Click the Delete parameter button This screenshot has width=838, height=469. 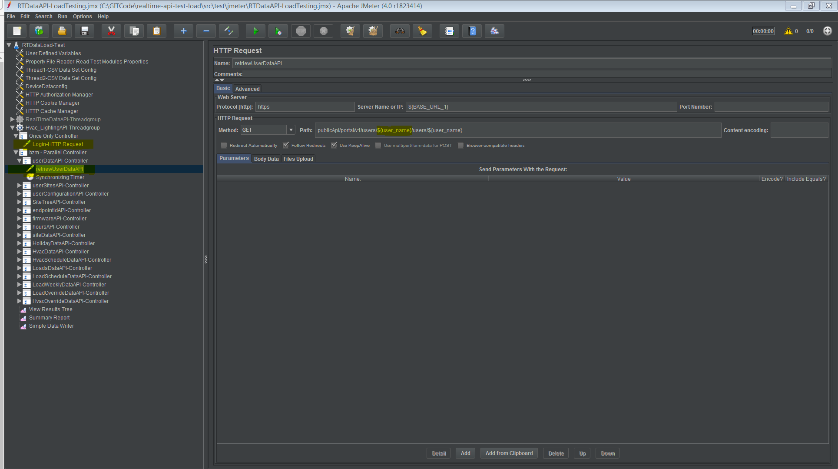pyautogui.click(x=556, y=453)
